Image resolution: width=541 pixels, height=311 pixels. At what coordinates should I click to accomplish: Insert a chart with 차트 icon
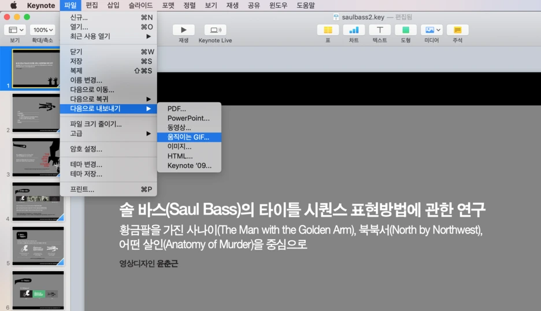coord(354,30)
